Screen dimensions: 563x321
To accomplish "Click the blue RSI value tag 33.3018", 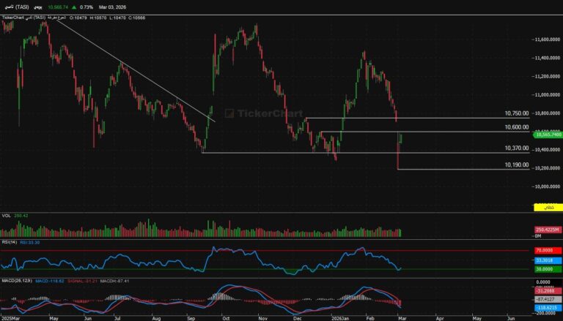I will tap(545, 260).
